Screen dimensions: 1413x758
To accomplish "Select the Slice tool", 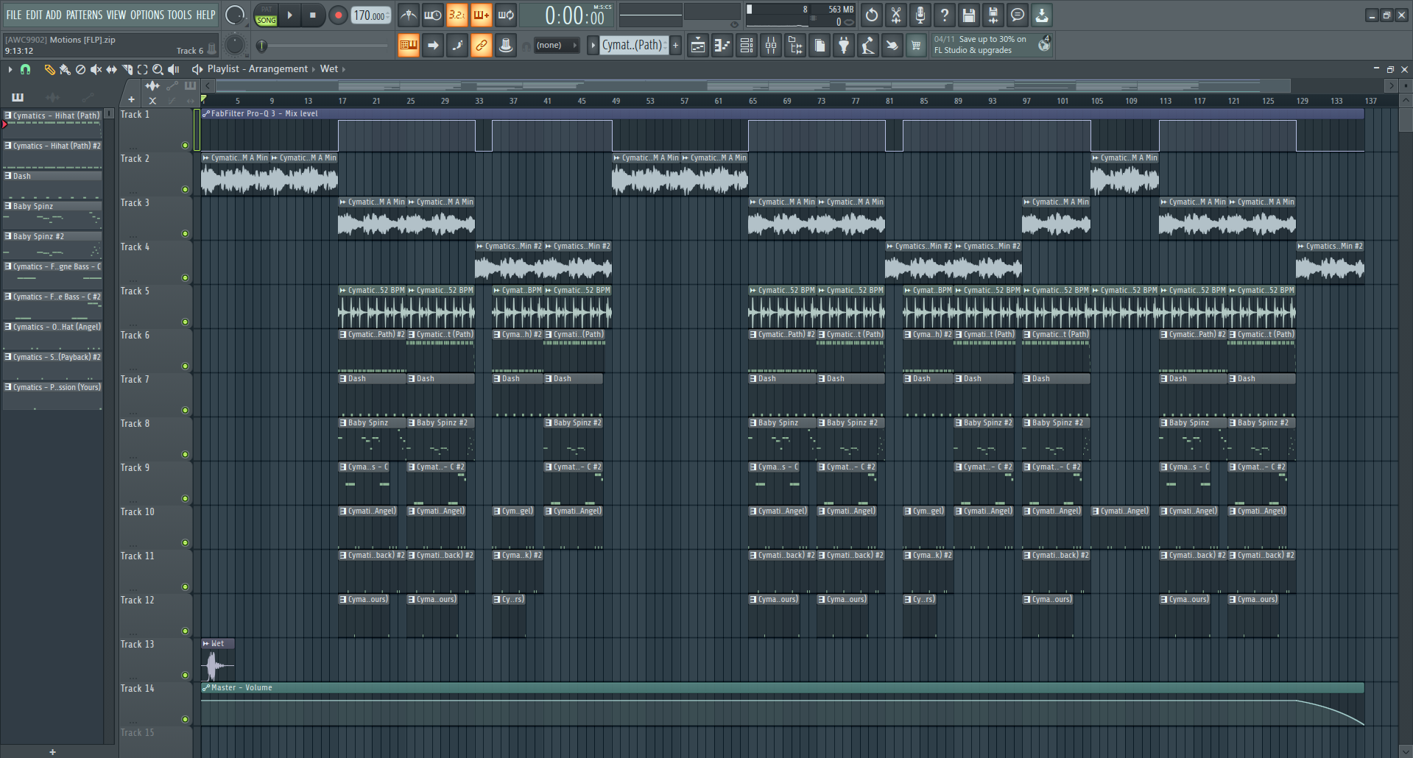I will (x=127, y=69).
